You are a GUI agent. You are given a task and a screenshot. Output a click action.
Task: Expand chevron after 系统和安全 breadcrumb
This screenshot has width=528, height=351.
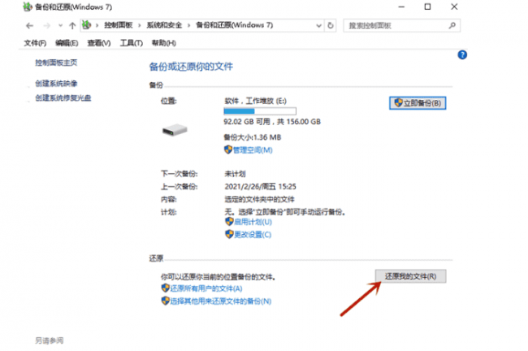188,25
